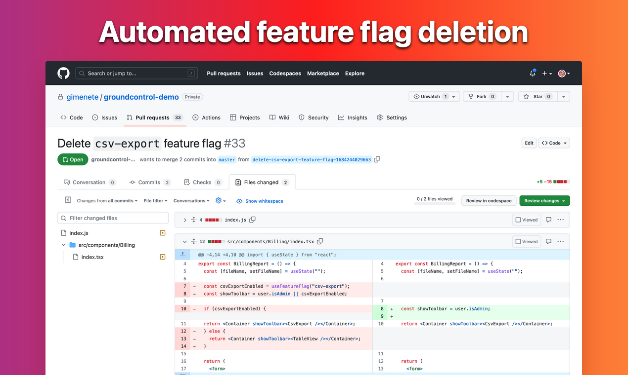
Task: Open the Review changes button
Action: [x=544, y=201]
